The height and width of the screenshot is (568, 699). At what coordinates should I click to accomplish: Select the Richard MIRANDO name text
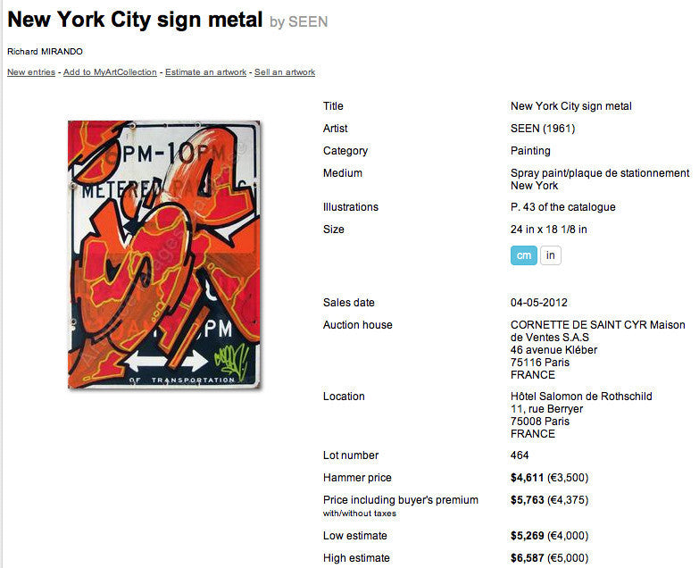coord(45,52)
